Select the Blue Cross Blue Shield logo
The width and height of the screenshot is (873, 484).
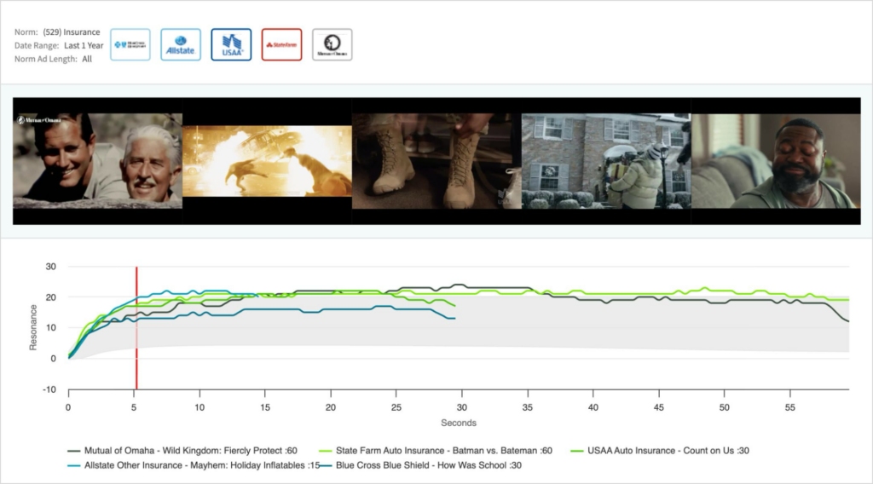[x=130, y=44]
